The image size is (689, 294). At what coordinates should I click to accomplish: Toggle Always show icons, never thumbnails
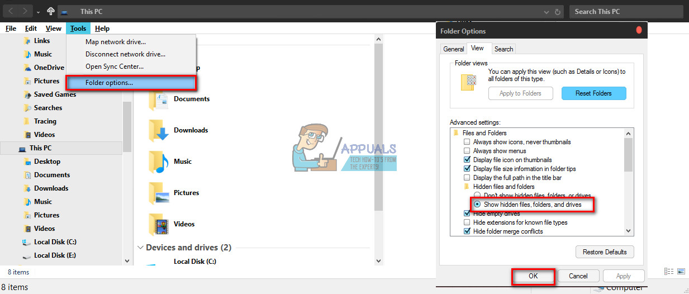[x=467, y=142]
